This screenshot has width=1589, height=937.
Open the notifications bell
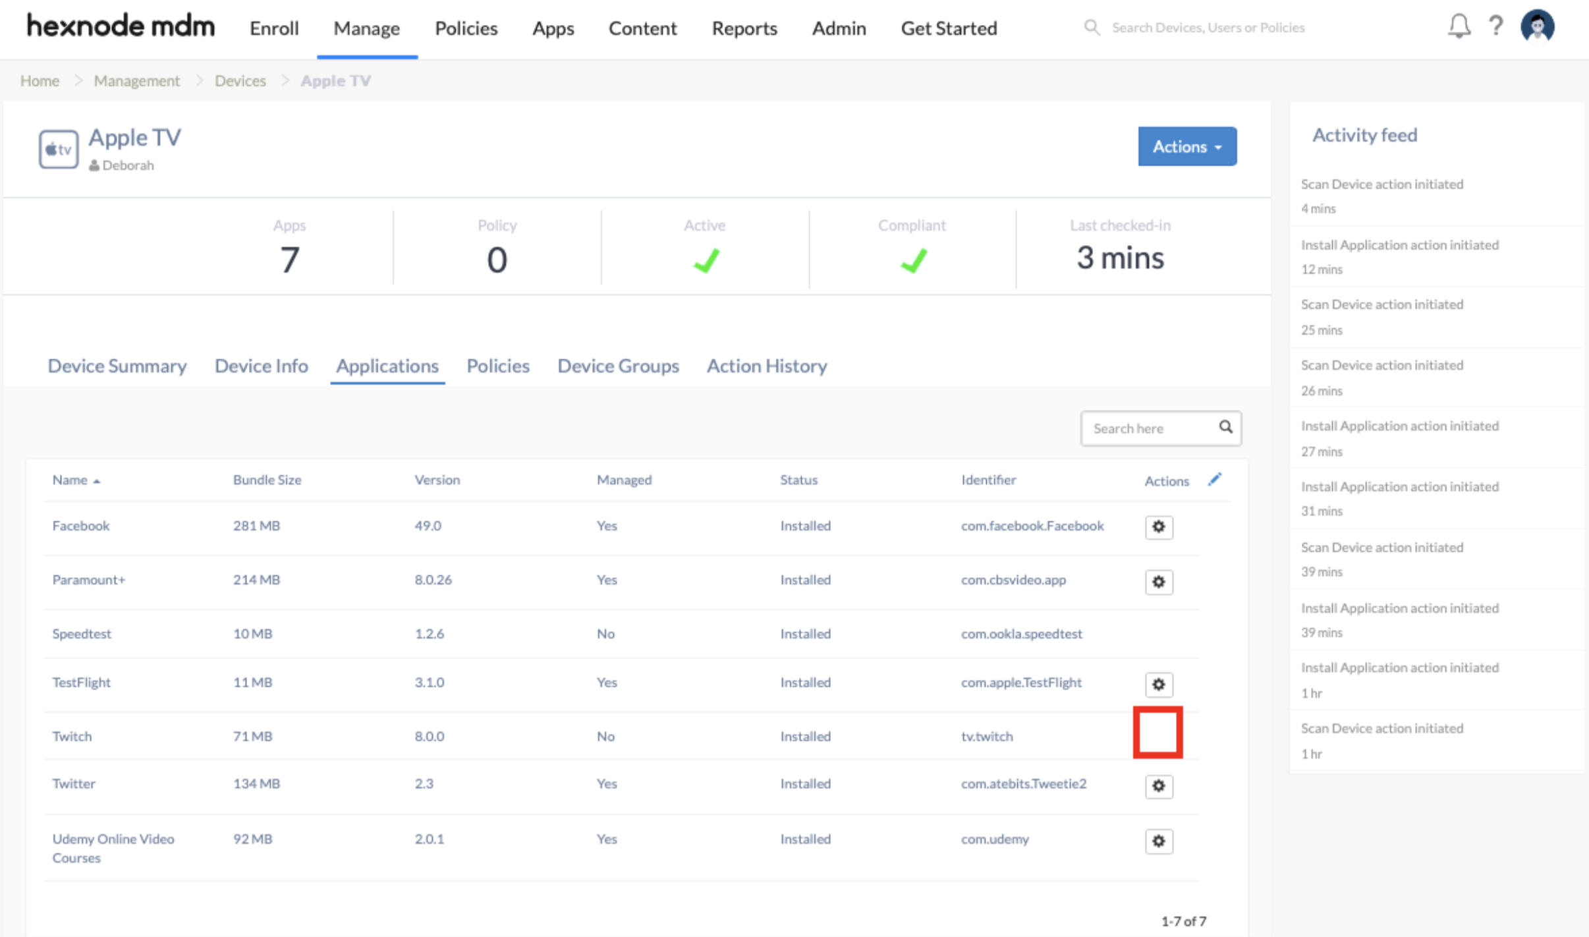(1459, 27)
